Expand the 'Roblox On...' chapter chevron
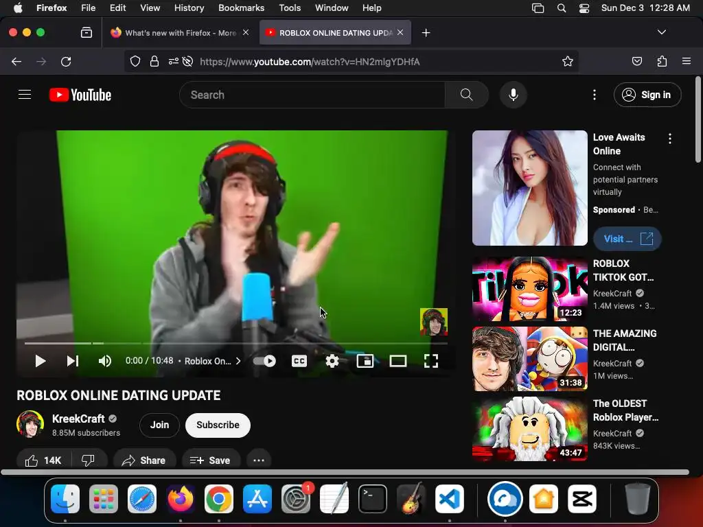Image resolution: width=703 pixels, height=527 pixels. coord(238,361)
